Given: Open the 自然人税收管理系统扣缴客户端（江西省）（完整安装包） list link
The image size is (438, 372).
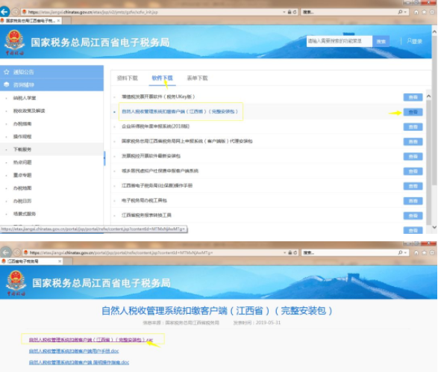Looking at the screenshot, I should click(x=180, y=111).
